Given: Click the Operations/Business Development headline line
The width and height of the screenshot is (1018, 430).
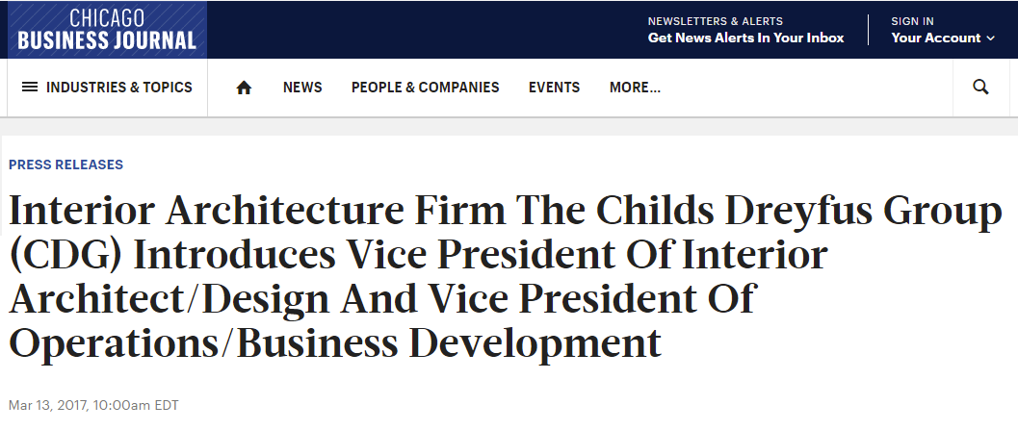Looking at the screenshot, I should (x=335, y=343).
